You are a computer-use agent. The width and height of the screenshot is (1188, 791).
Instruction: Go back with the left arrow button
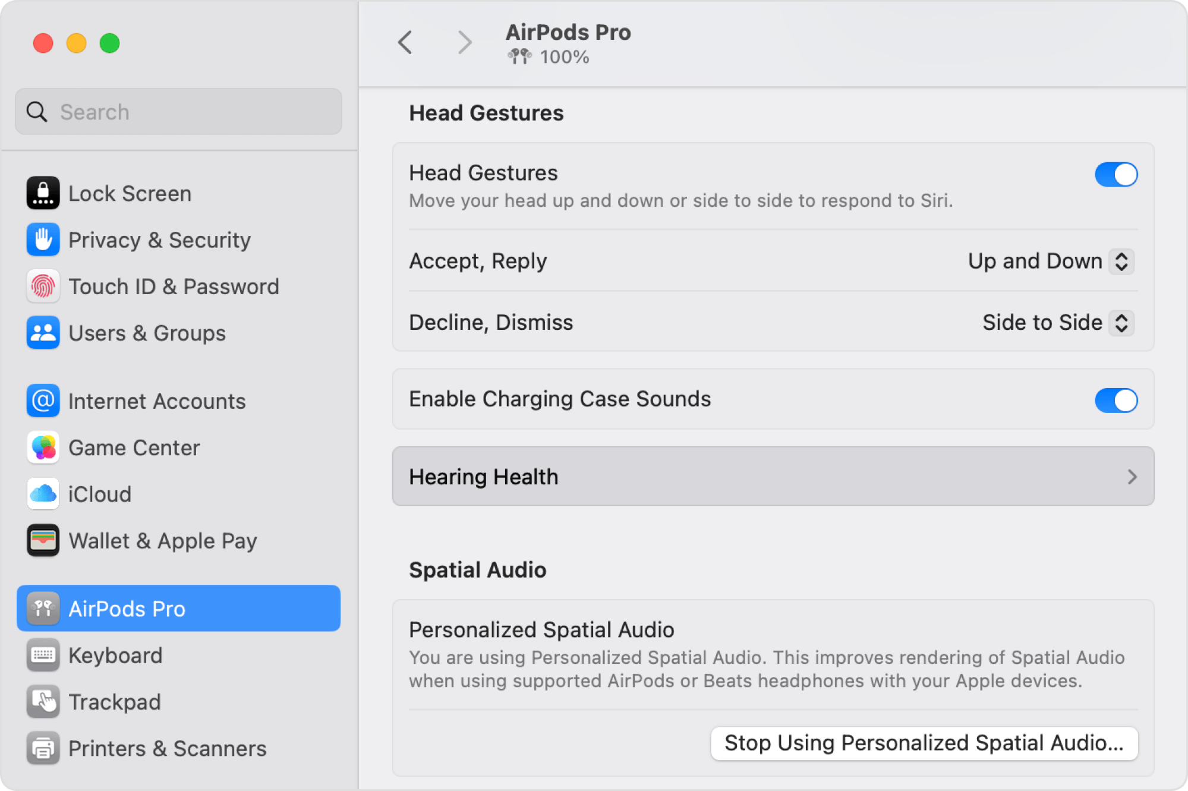click(x=405, y=42)
